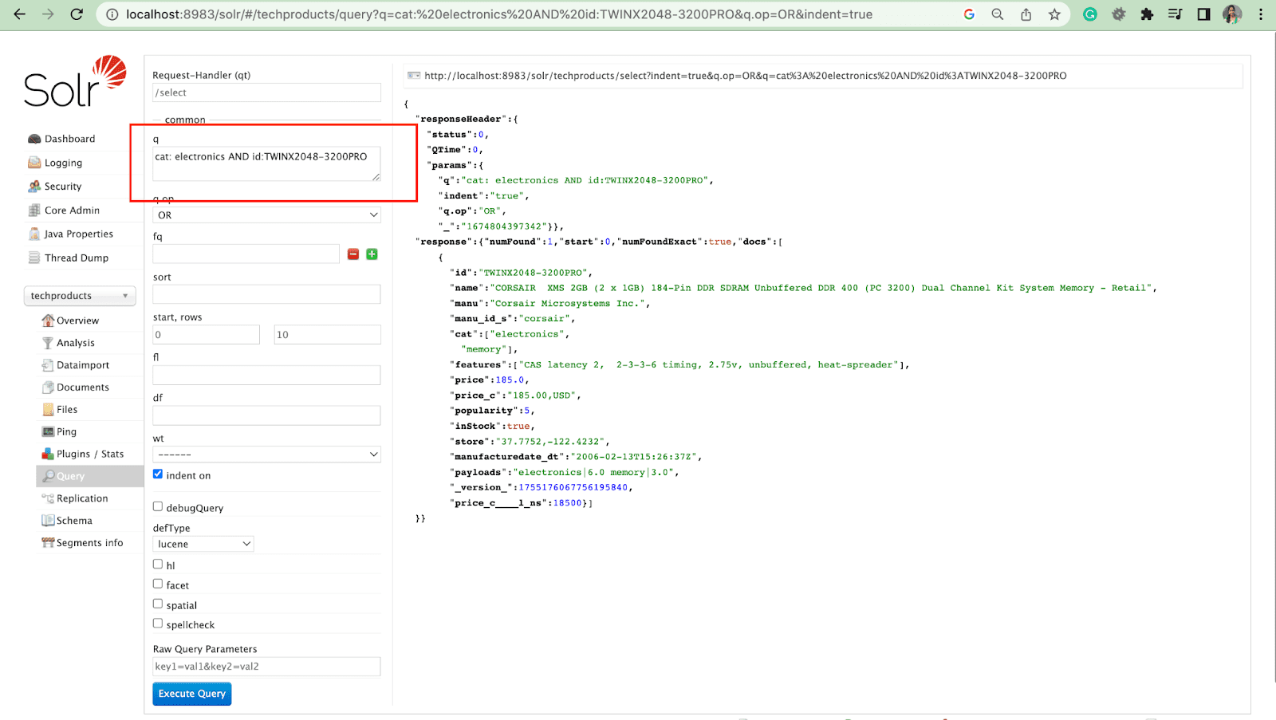Open the Dashboard menu item
1276x720 pixels.
[x=69, y=139]
